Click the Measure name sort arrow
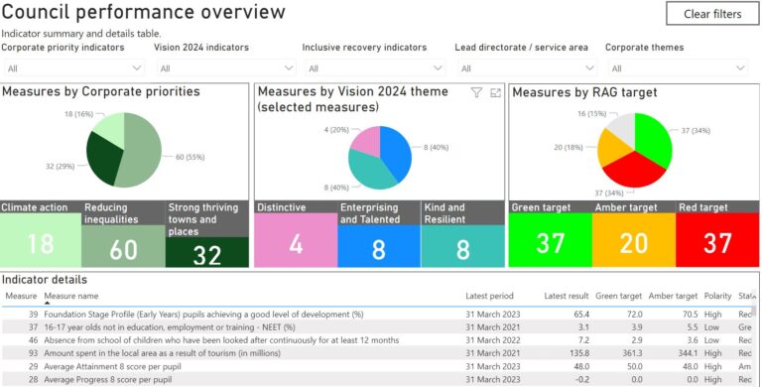 [48, 303]
